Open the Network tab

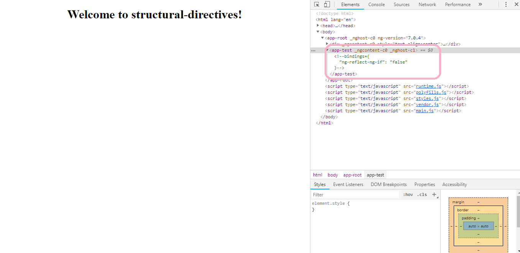(x=427, y=4)
